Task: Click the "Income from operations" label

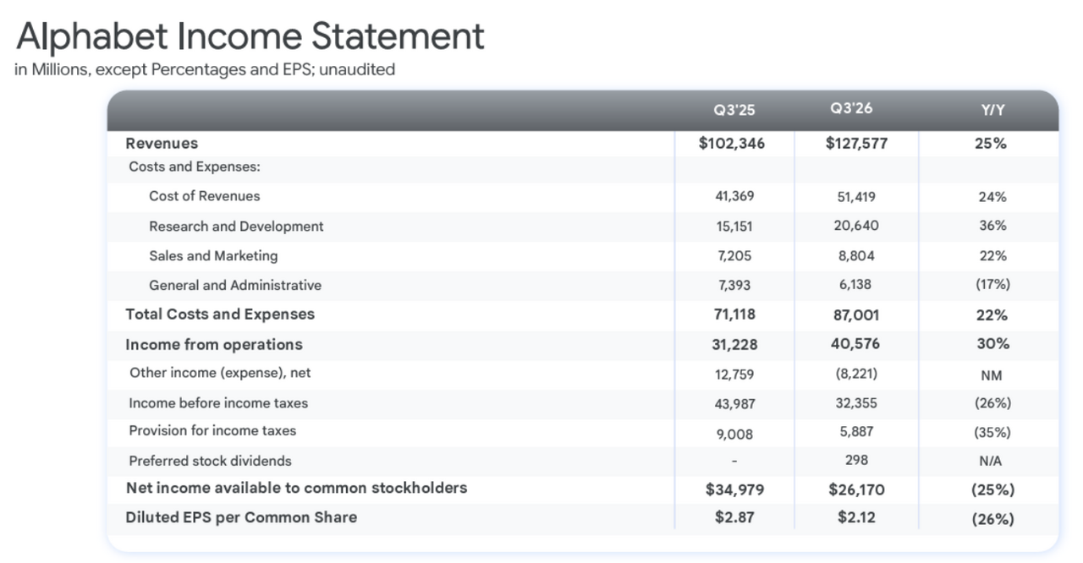Action: 214,345
